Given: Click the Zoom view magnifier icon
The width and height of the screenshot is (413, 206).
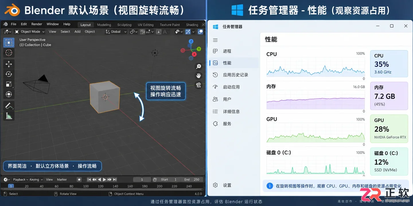Looking at the screenshot, I should click(x=198, y=66).
